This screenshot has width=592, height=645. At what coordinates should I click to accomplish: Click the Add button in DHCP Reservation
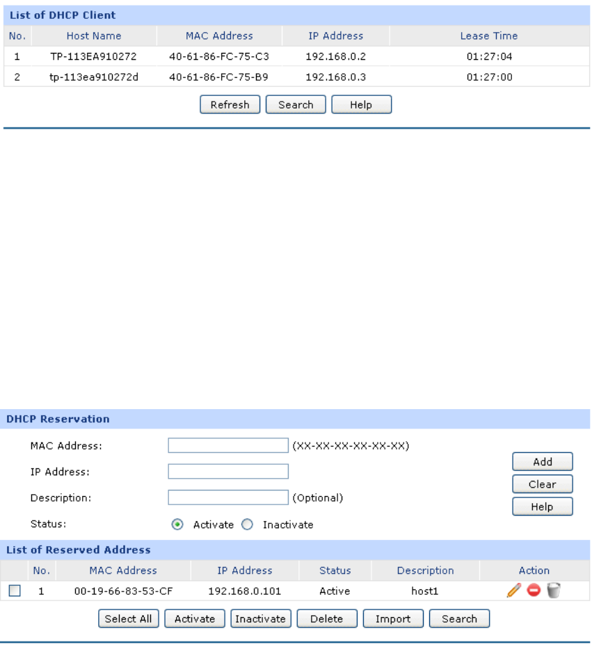click(542, 461)
